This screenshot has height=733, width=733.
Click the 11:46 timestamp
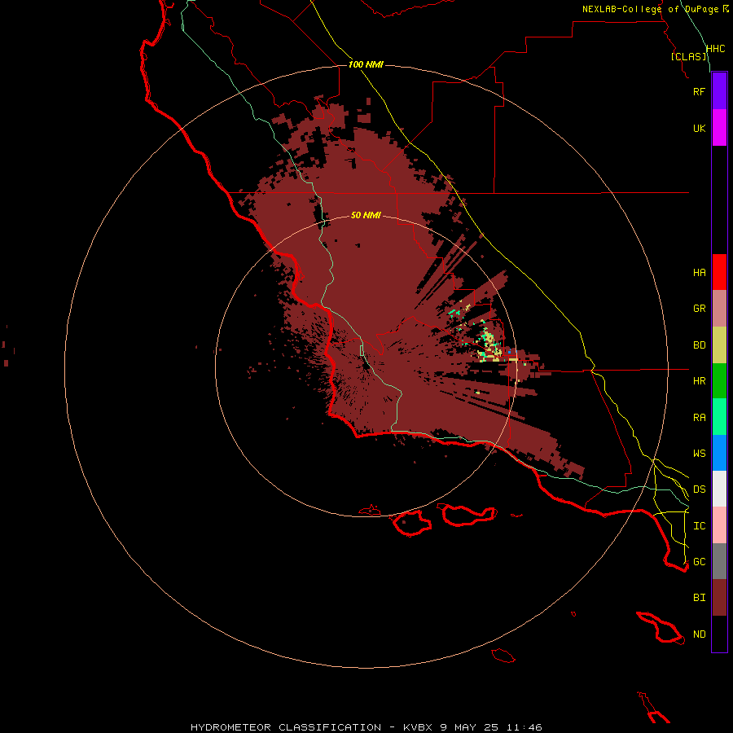point(524,727)
